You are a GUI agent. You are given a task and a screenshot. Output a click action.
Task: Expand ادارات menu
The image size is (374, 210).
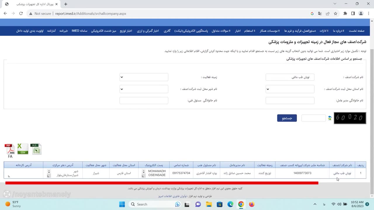(x=323, y=31)
